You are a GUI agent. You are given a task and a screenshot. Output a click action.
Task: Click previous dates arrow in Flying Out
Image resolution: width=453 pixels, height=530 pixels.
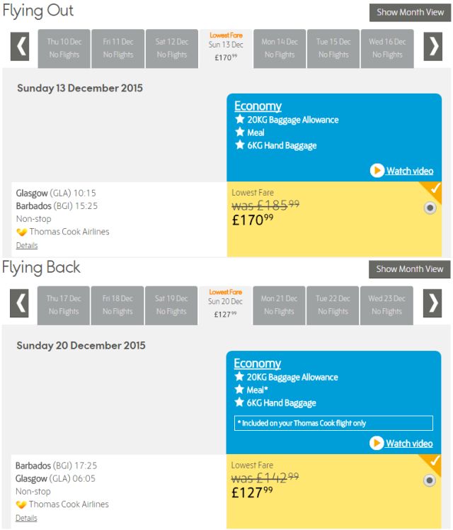(x=20, y=47)
